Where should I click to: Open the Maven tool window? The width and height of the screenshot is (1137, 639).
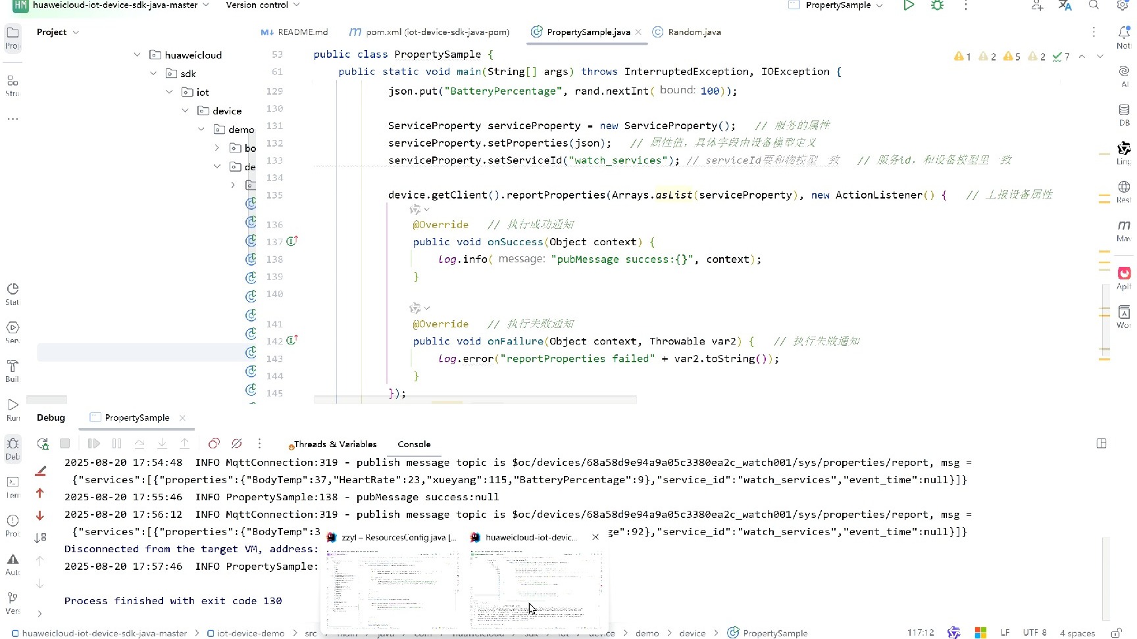pyautogui.click(x=1124, y=230)
